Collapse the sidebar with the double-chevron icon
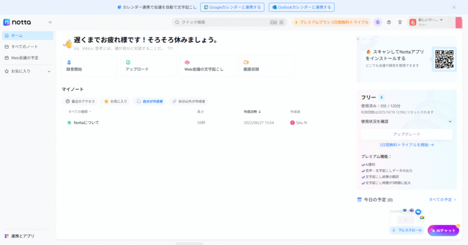468x245 pixels. click(50, 22)
